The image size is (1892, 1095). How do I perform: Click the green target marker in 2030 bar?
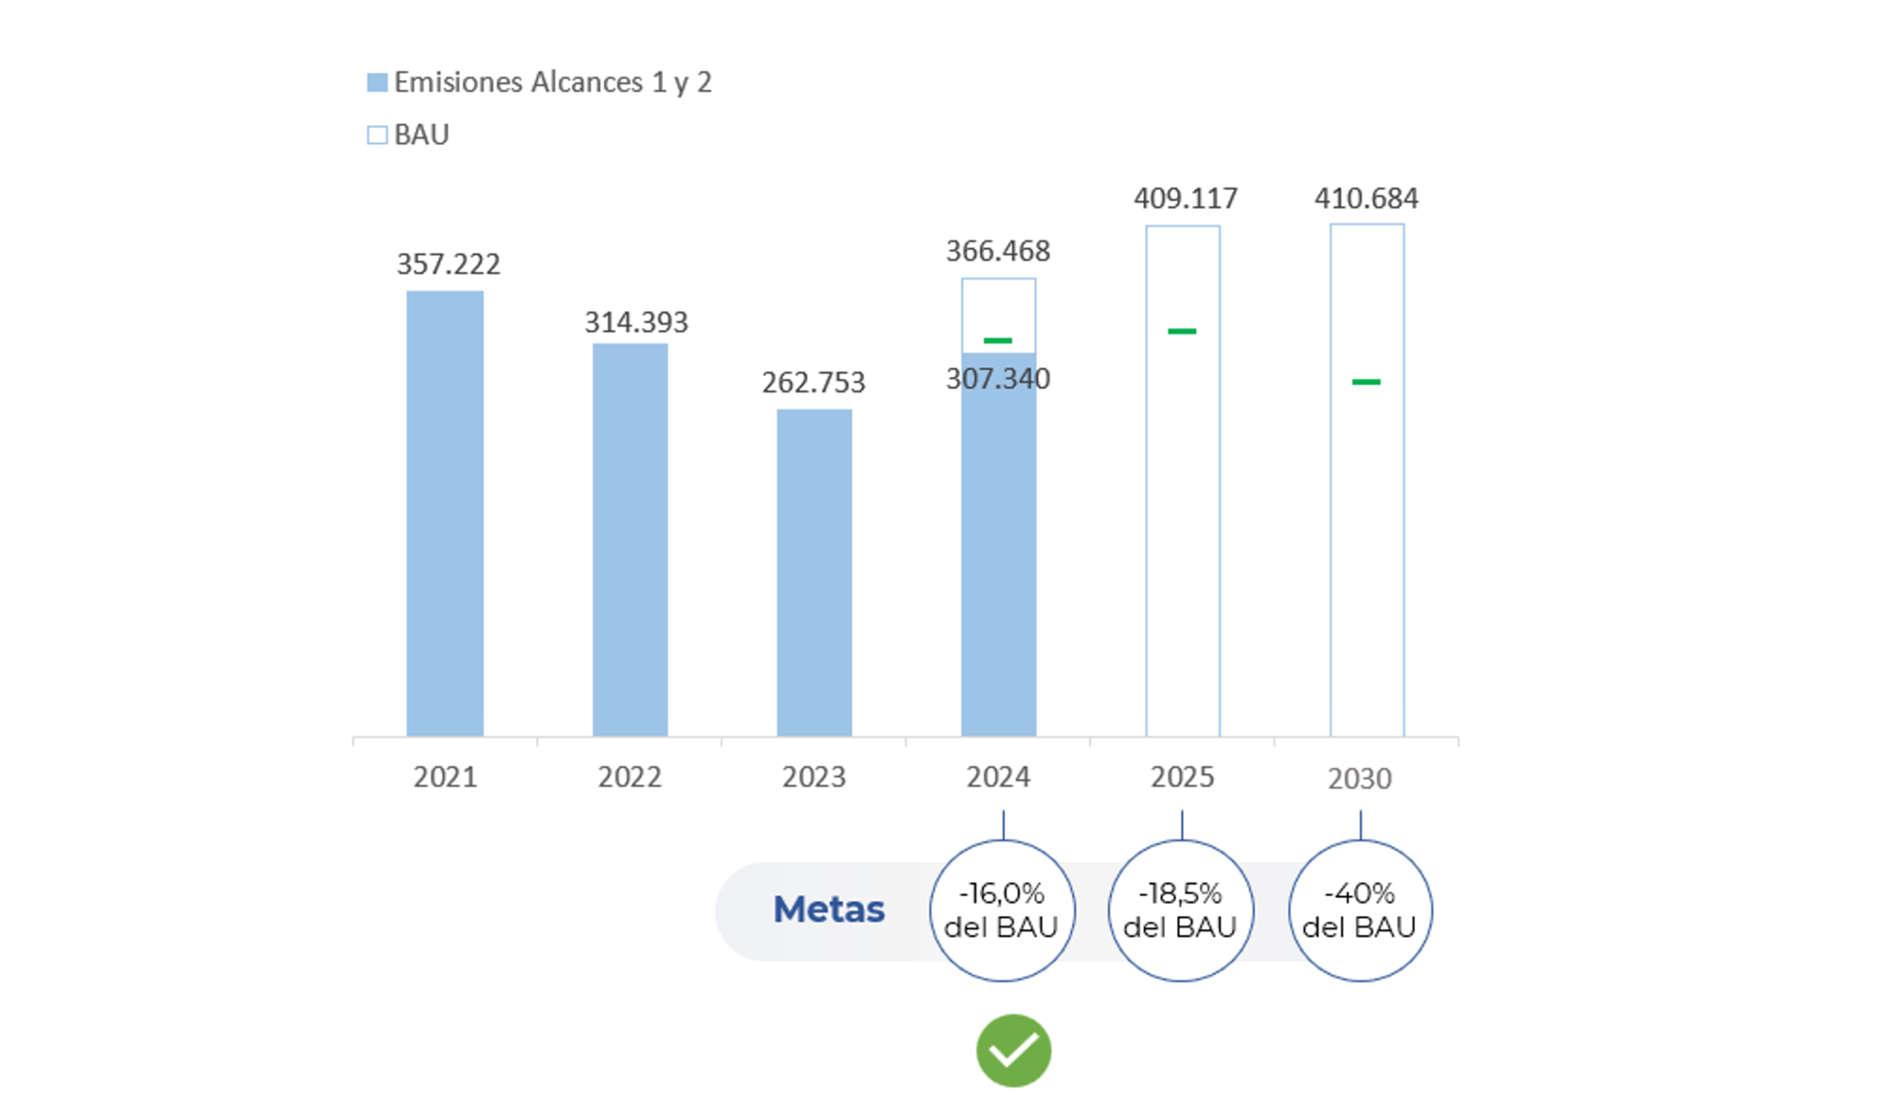[1365, 381]
